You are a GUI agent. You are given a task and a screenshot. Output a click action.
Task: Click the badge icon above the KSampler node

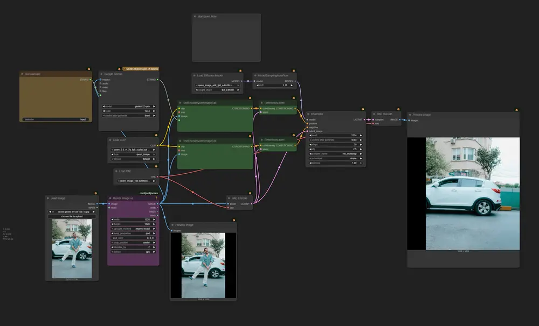click(364, 109)
